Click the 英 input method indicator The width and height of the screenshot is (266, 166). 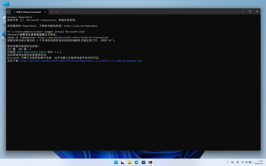(x=238, y=162)
